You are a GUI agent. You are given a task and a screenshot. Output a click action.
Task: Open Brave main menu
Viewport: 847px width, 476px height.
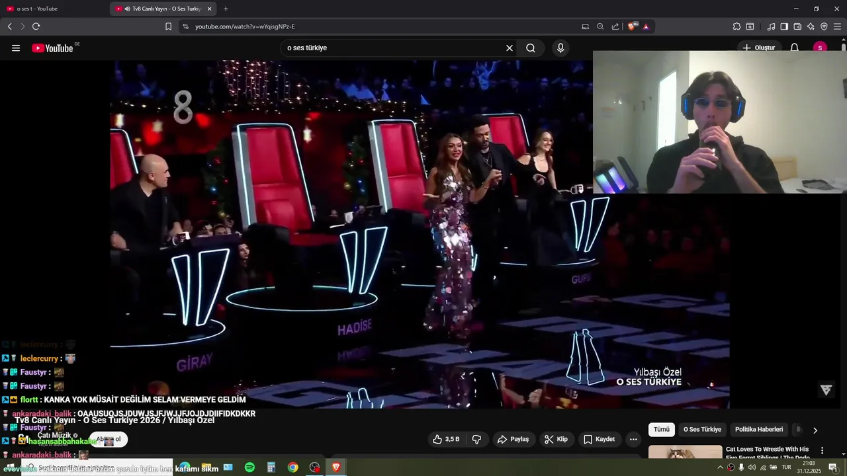[837, 26]
